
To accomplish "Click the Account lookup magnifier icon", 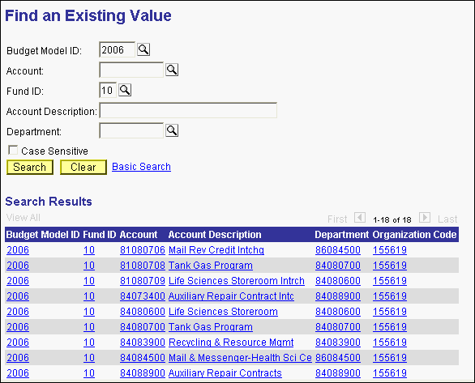I will (x=172, y=70).
